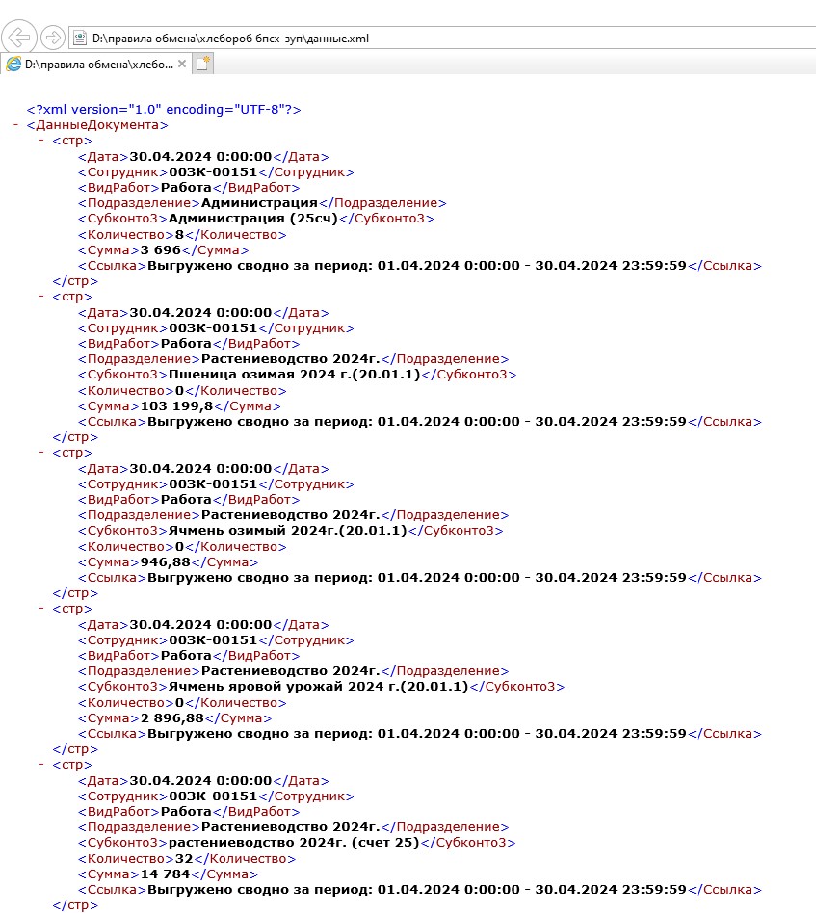Click the browser Forward arrow button

tap(54, 38)
